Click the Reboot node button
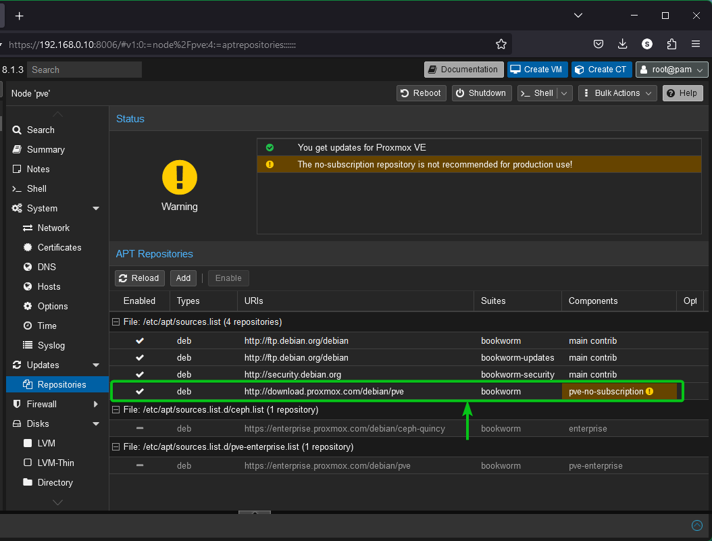Viewport: 712px width, 541px height. pyautogui.click(x=421, y=93)
